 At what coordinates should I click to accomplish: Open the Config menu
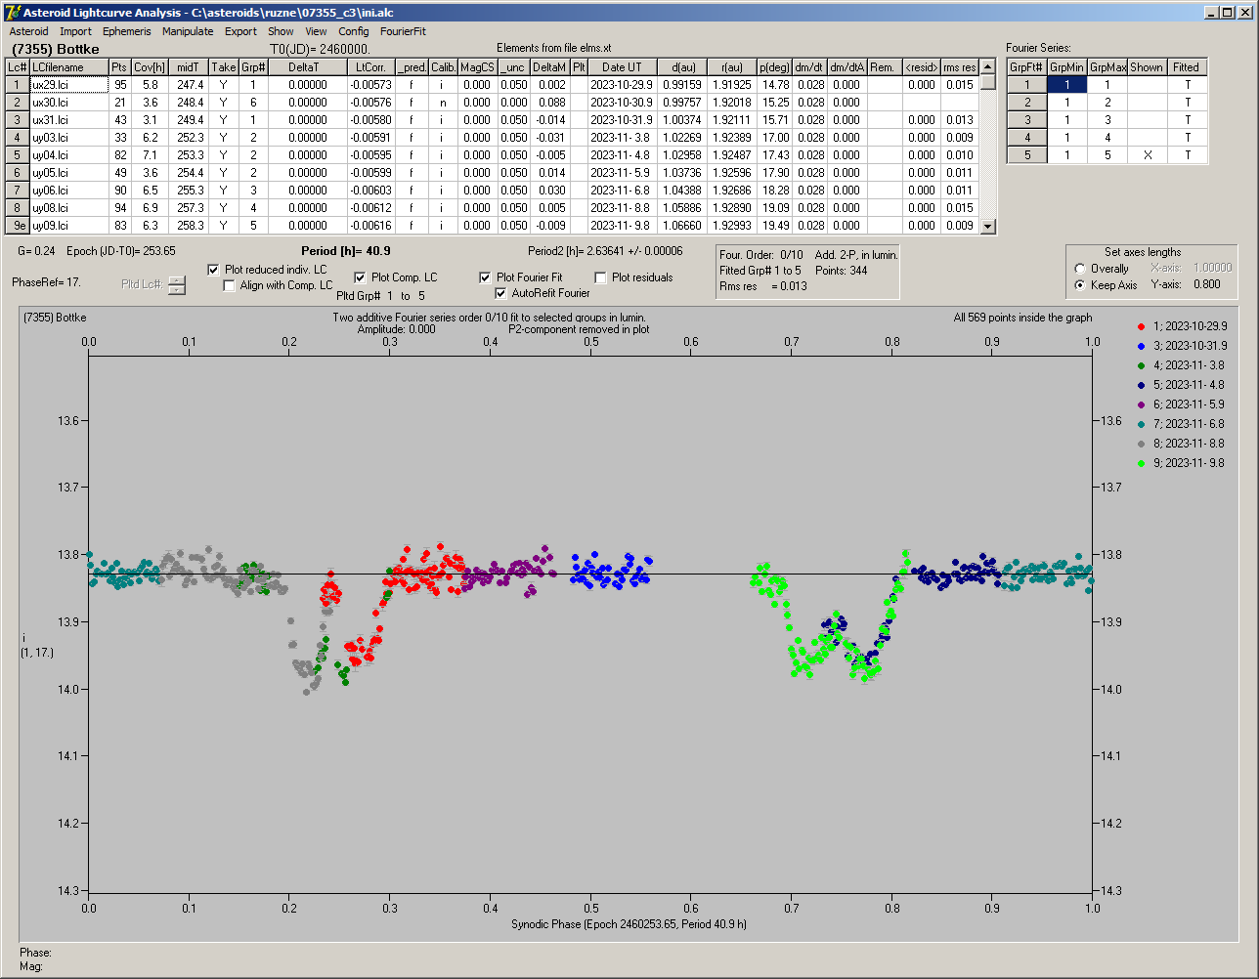point(354,31)
